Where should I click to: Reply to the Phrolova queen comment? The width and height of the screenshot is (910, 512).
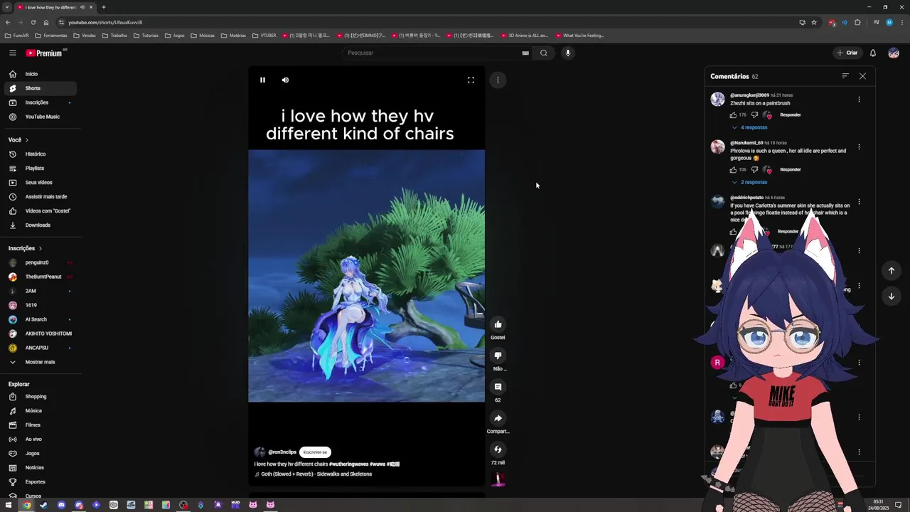(790, 169)
